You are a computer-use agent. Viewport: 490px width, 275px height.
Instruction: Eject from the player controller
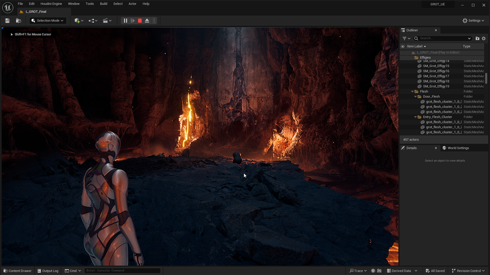tap(147, 21)
